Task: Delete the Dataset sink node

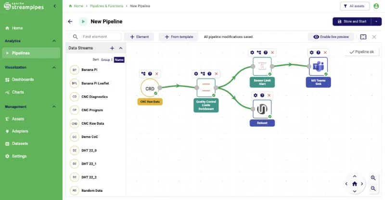Action: point(269,95)
